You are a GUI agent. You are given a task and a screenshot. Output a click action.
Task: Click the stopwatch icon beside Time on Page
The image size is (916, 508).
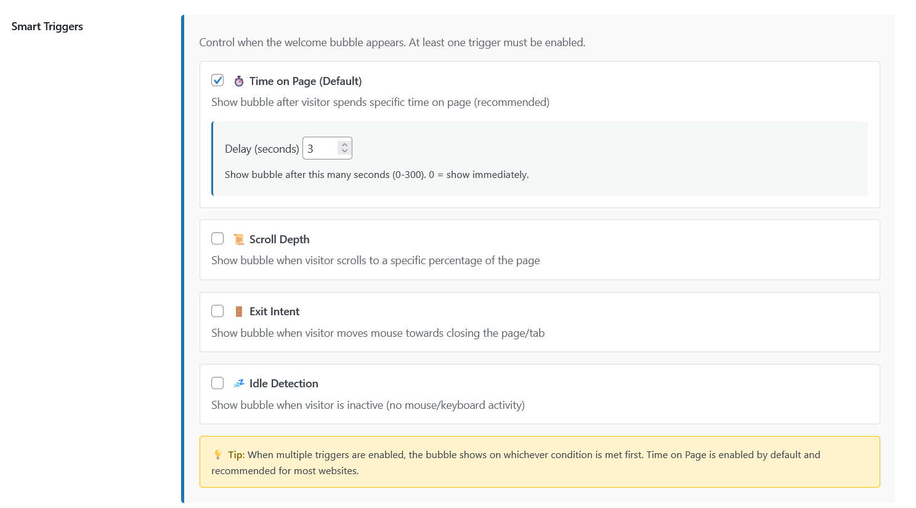pos(239,81)
